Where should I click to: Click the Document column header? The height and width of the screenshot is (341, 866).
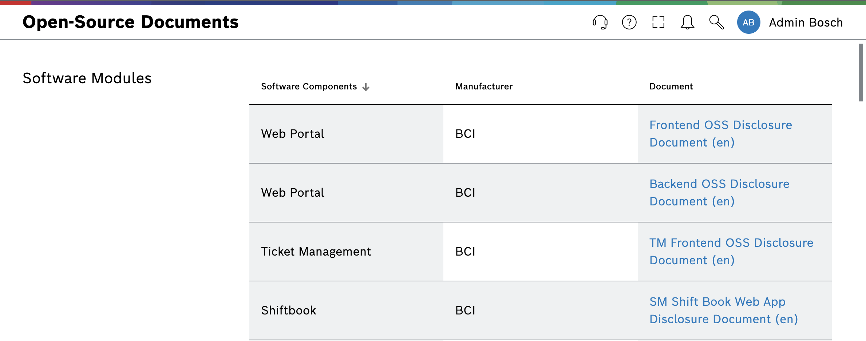tap(671, 87)
